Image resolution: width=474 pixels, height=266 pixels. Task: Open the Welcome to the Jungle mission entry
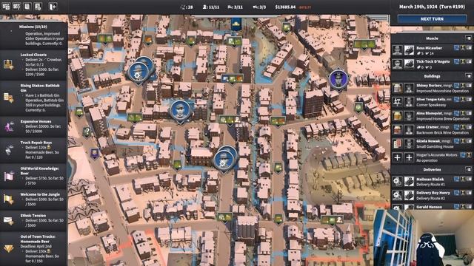point(33,199)
